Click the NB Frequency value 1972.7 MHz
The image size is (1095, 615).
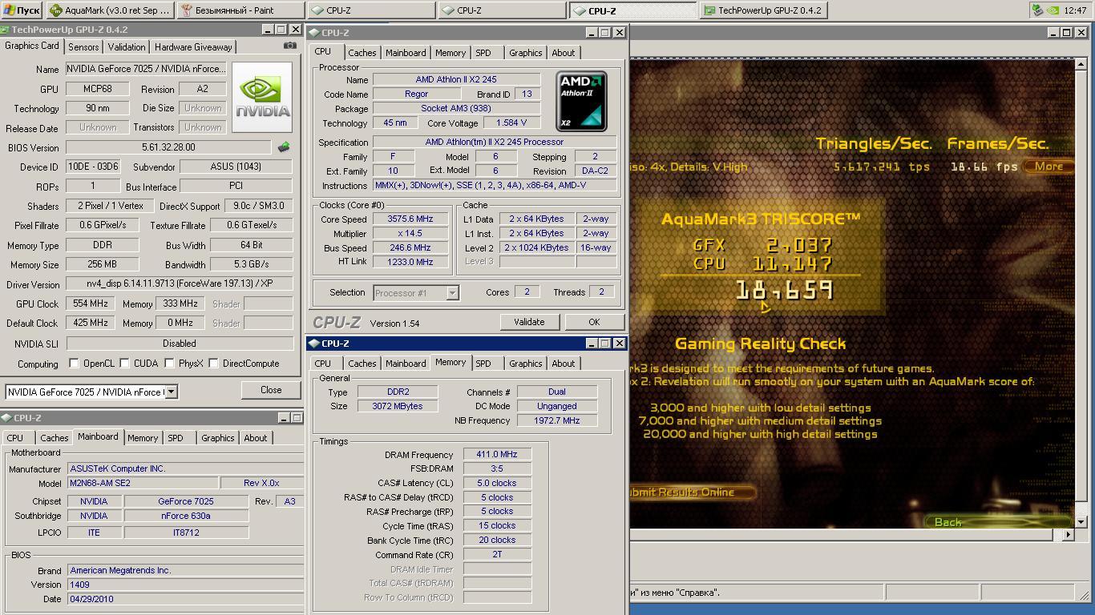click(557, 420)
